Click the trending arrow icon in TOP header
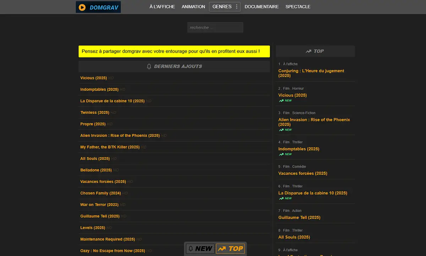 click(308, 51)
